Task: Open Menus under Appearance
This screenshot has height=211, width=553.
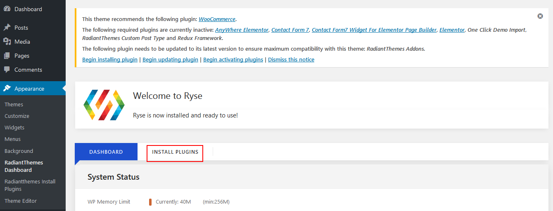Action: (x=12, y=139)
